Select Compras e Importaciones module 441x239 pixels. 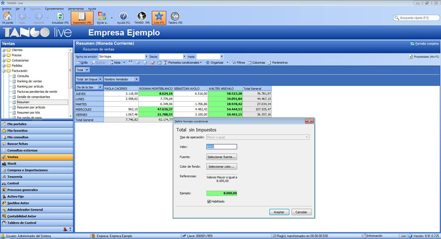(x=37, y=170)
